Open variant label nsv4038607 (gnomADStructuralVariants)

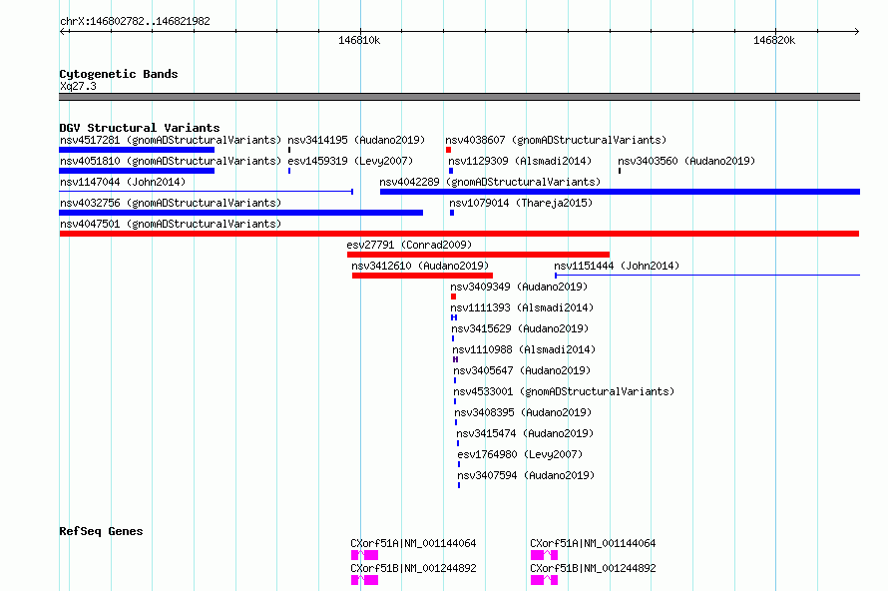556,140
